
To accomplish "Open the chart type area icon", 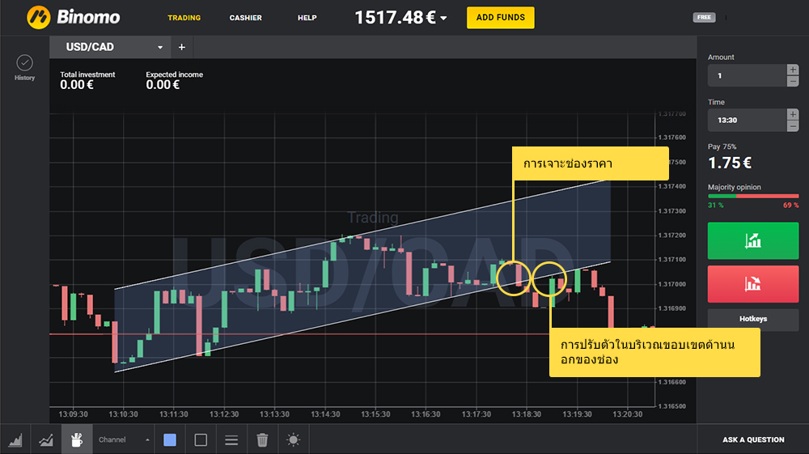I will [15, 439].
